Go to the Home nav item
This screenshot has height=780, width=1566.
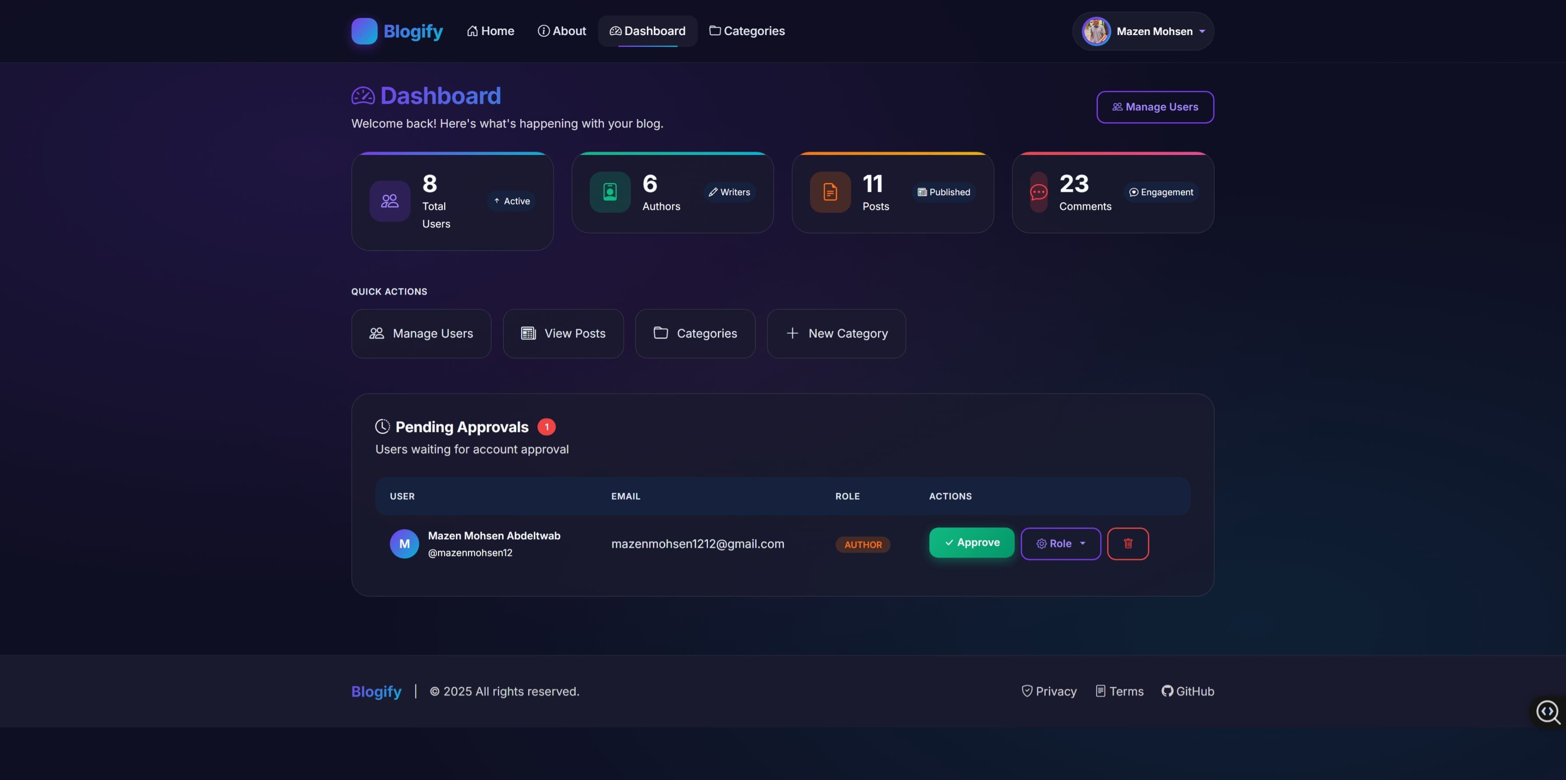pyautogui.click(x=490, y=31)
